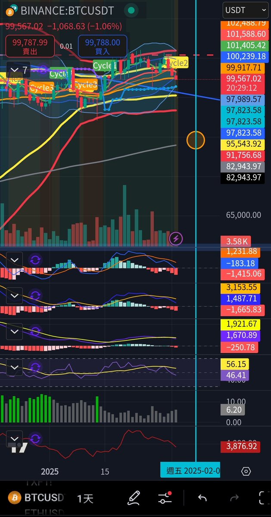This screenshot has height=517, width=271.
Task: Tap refresh icon in the 3,153.55 pane
Action: [x=35, y=296]
